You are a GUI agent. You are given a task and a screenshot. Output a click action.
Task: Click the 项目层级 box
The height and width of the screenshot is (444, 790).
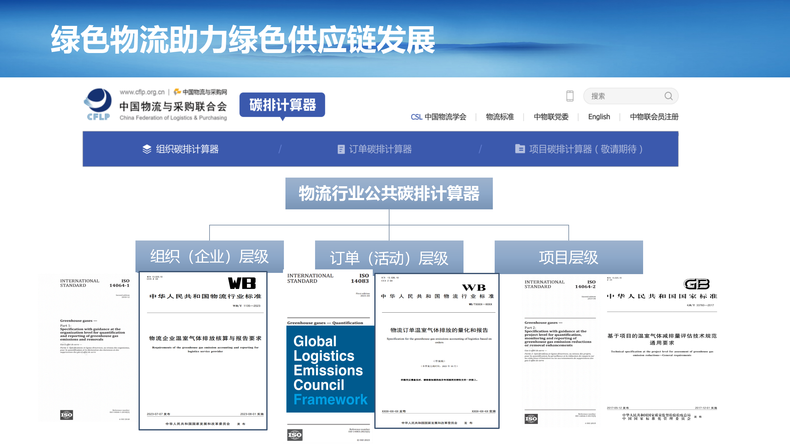pos(569,257)
